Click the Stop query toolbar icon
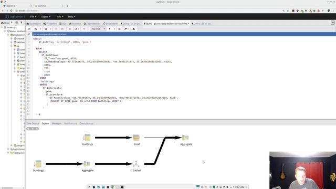The height and width of the screenshot is (189, 336). click(x=119, y=29)
